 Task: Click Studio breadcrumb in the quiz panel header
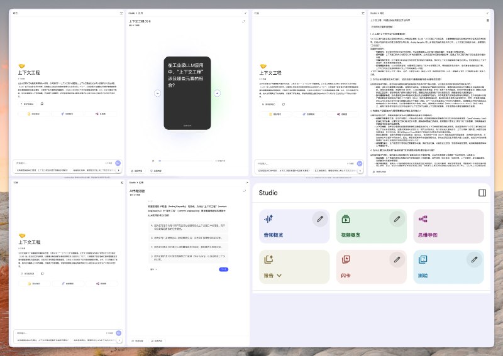tap(132, 182)
